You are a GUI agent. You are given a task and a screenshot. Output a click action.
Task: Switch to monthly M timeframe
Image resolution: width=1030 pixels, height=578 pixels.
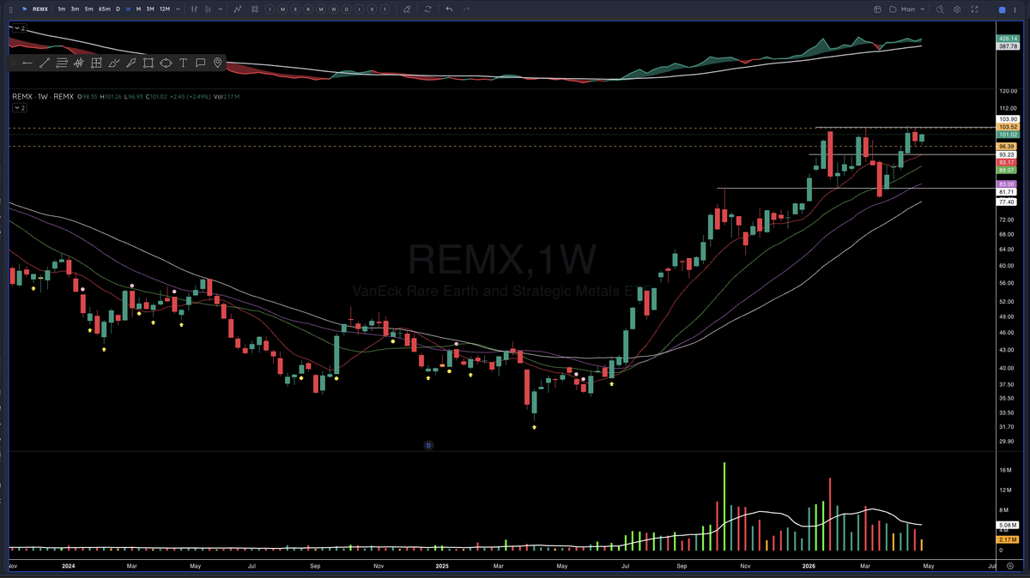[138, 9]
